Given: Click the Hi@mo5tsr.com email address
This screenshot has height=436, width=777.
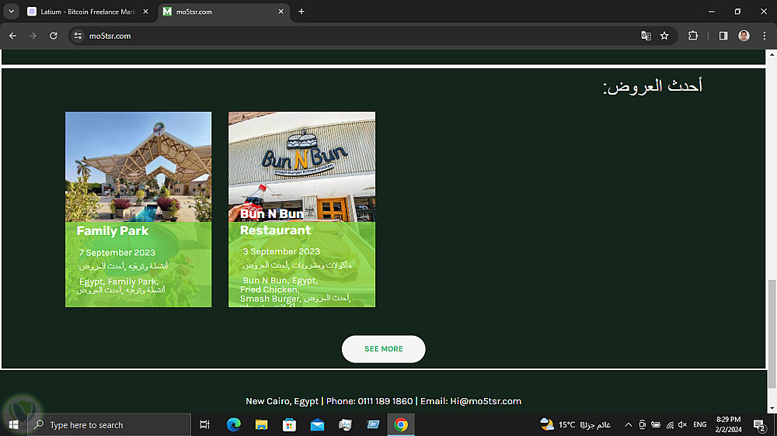Looking at the screenshot, I should pyautogui.click(x=486, y=401).
